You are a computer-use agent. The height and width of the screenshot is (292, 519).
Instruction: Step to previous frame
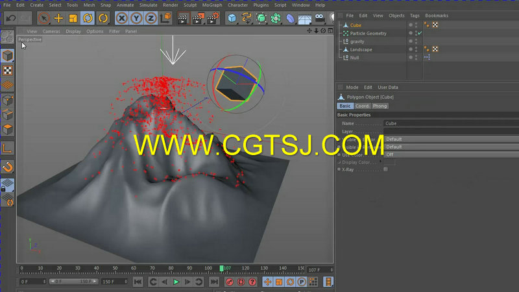coord(165,282)
